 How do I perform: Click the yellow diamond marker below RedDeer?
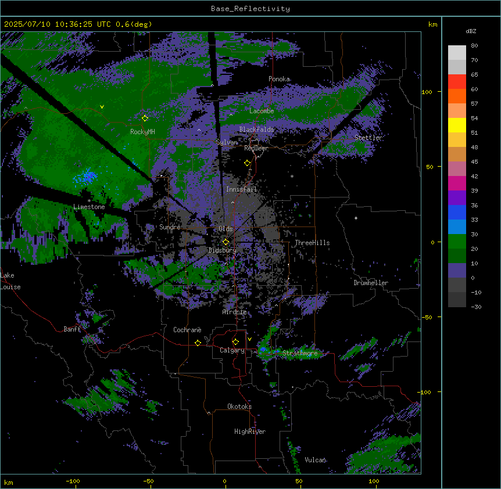pyautogui.click(x=247, y=163)
